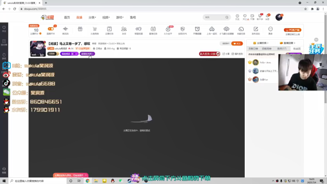Image resolution: width=327 pixels, height=184 pixels.
Task: Open QQ penguin from the taskbar
Action: click(x=112, y=181)
